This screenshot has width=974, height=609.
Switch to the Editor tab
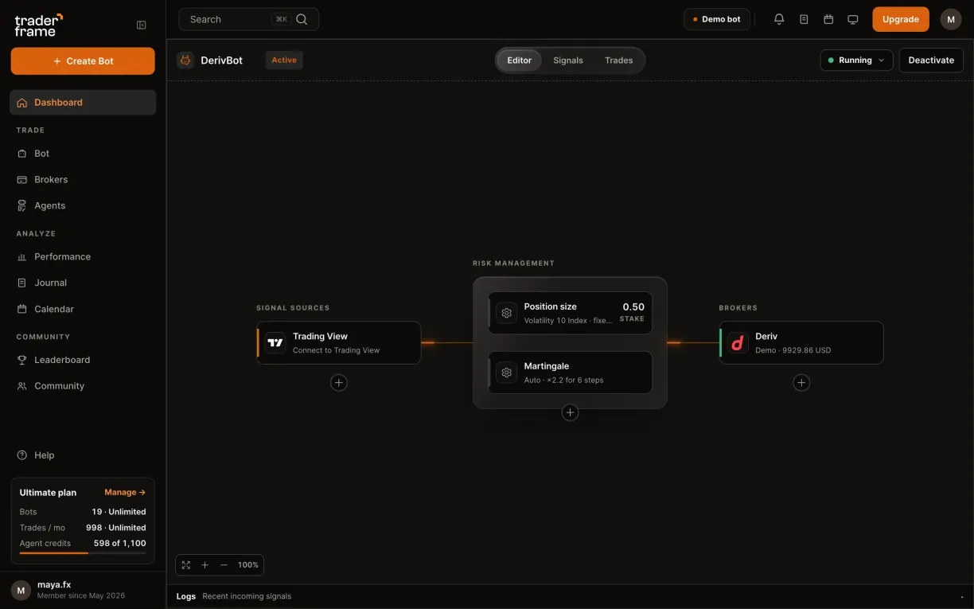click(x=520, y=61)
